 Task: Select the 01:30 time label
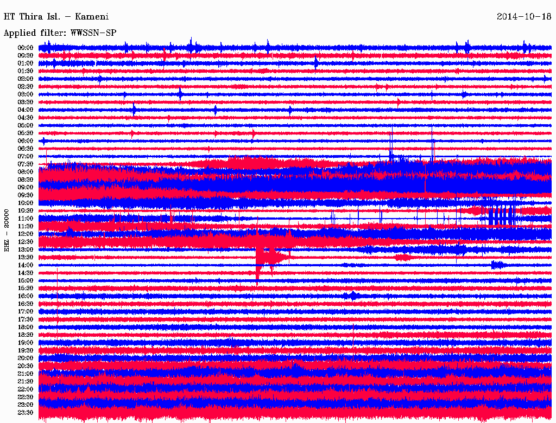26,71
